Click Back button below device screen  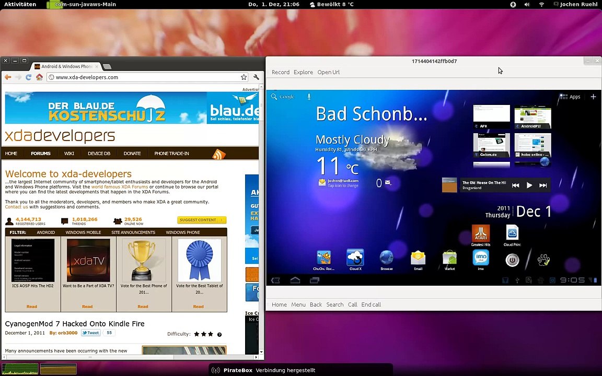click(x=316, y=304)
